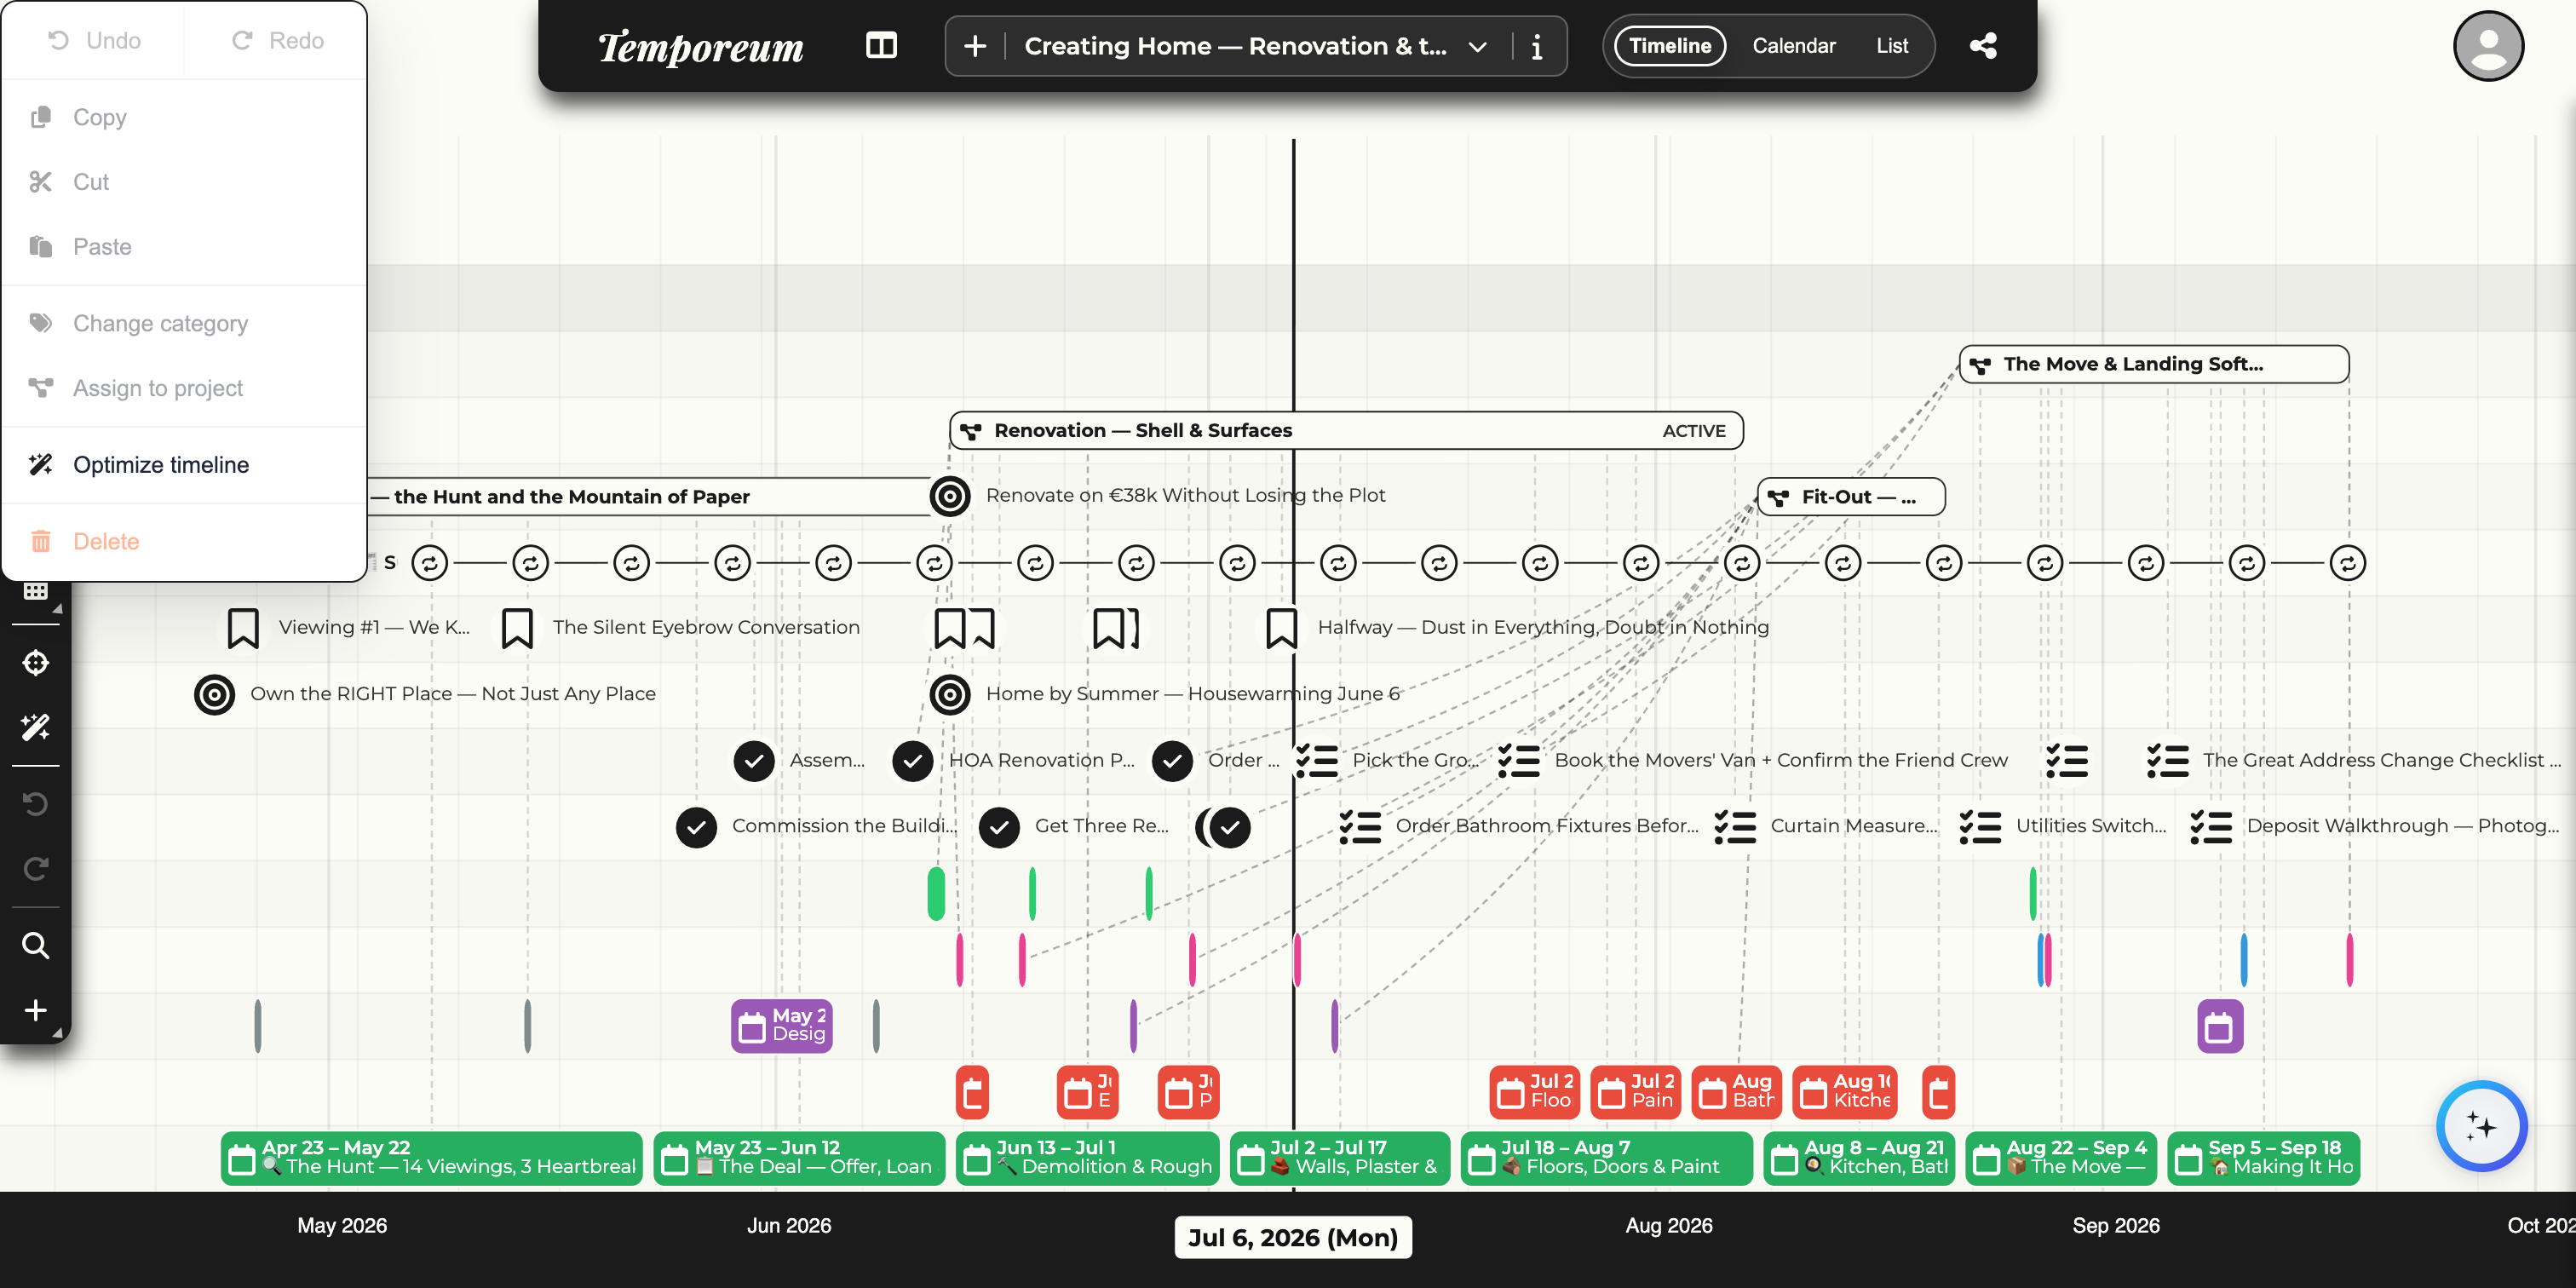Toggle the Order ... completed check
Image resolution: width=2576 pixels, height=1288 pixels.
coord(1172,761)
